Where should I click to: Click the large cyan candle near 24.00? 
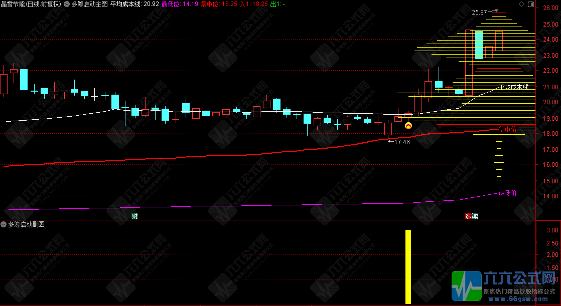click(479, 45)
